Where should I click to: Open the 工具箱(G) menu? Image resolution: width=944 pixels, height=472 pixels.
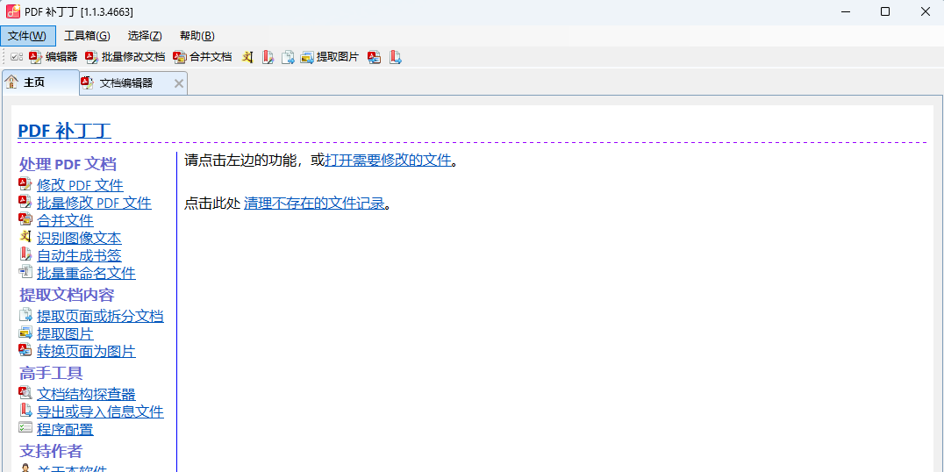click(x=88, y=36)
